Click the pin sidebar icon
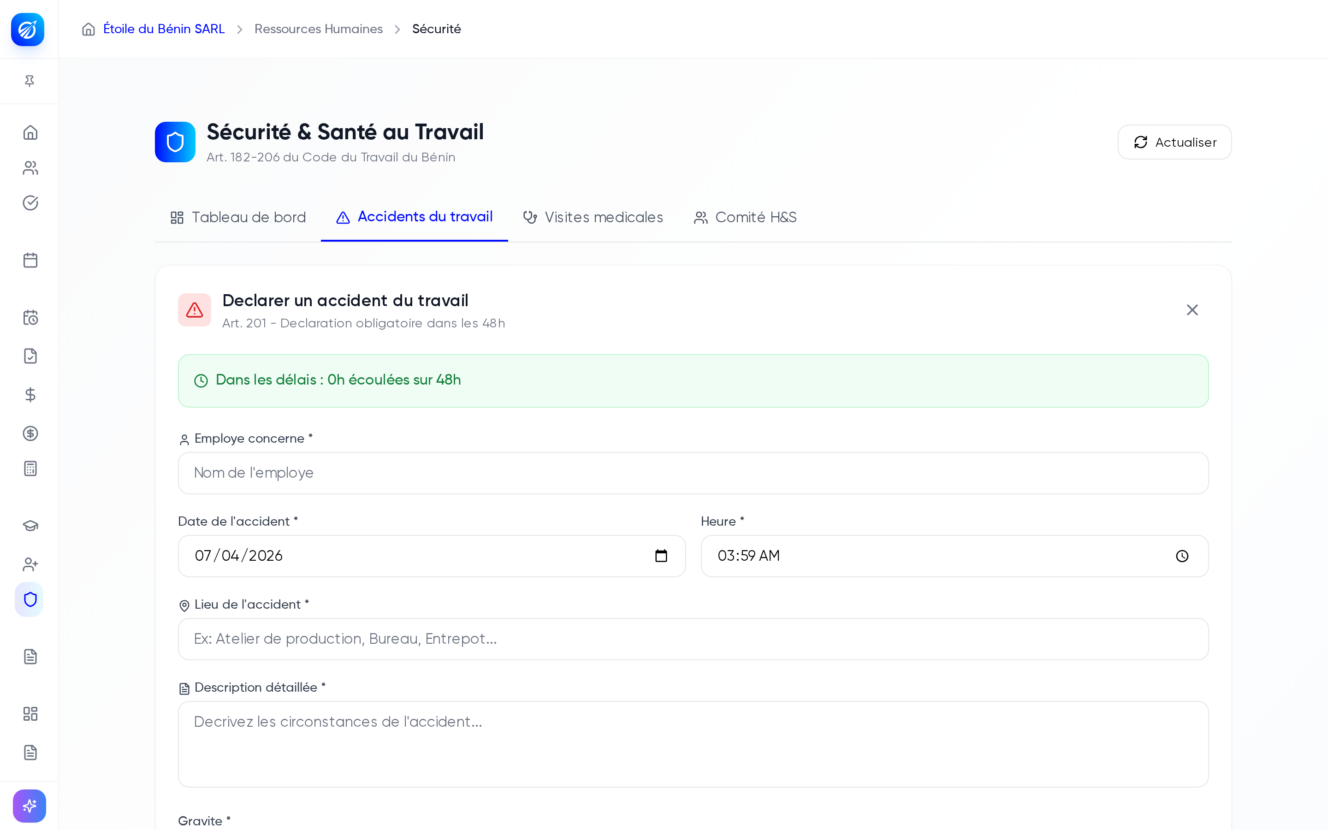Screen dimensions: 1328x830 click(30, 81)
